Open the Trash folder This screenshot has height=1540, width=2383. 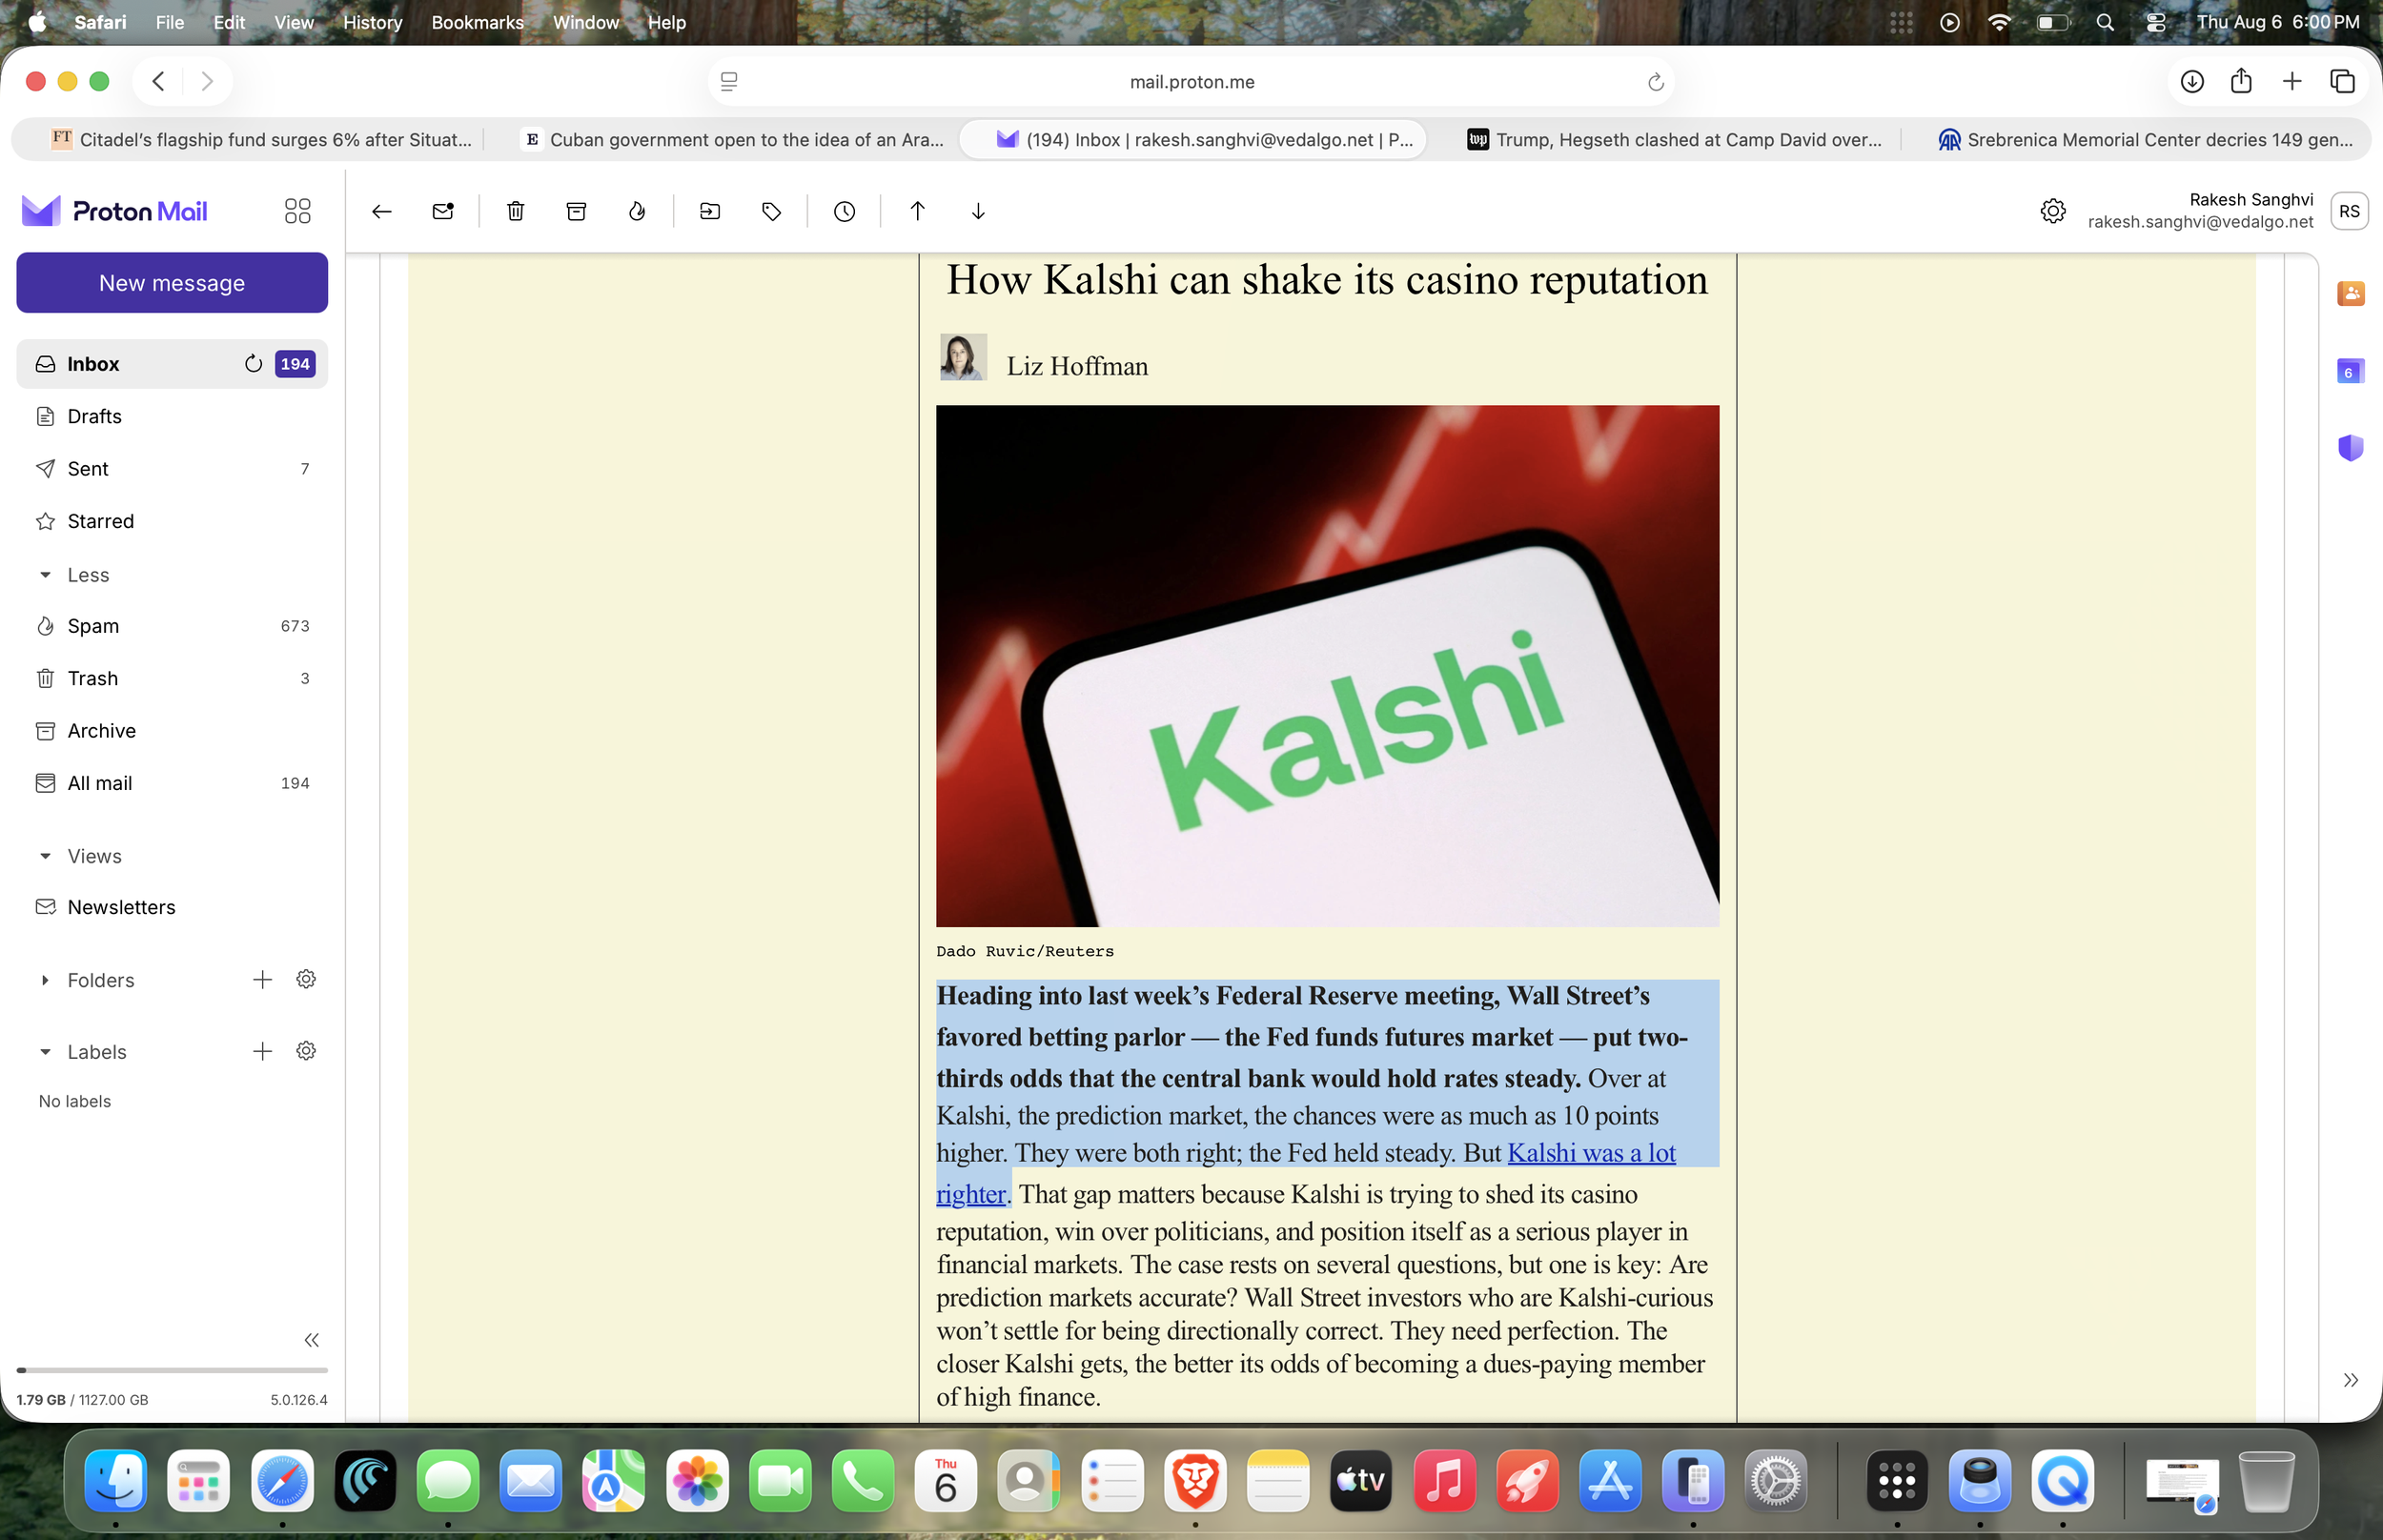pos(172,678)
